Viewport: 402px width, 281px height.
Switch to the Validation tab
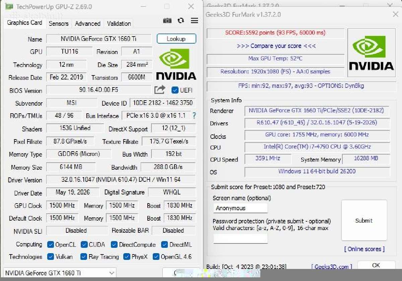119,23
